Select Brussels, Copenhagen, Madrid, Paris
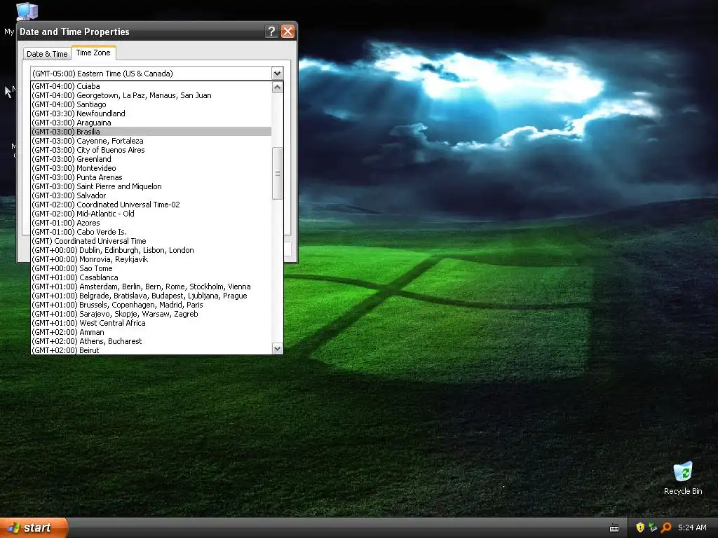This screenshot has height=538, width=718. 151,305
